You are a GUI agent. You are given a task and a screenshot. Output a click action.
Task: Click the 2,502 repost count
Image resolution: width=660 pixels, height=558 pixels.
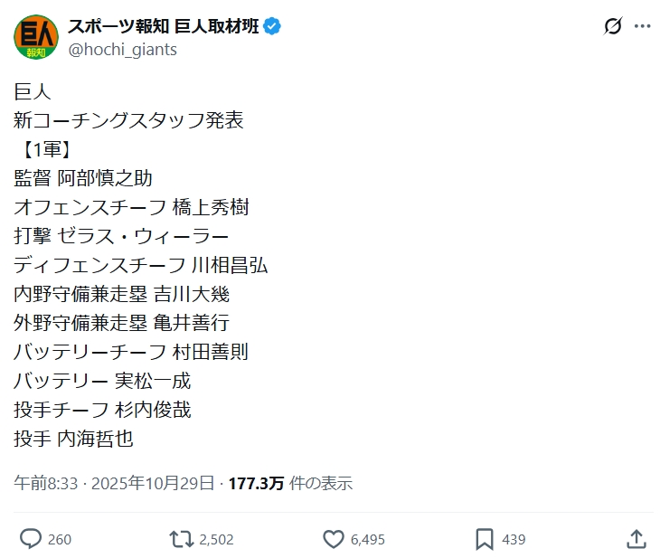point(216,539)
